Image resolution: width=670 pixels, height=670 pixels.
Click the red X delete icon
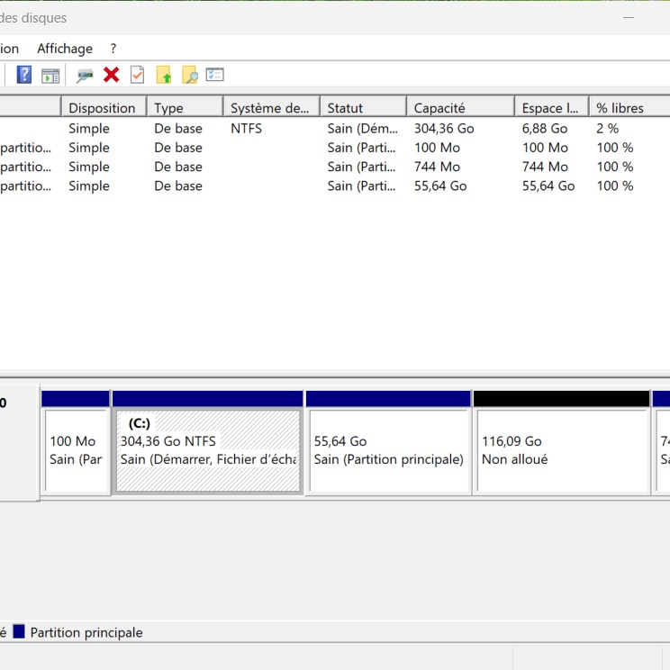112,75
